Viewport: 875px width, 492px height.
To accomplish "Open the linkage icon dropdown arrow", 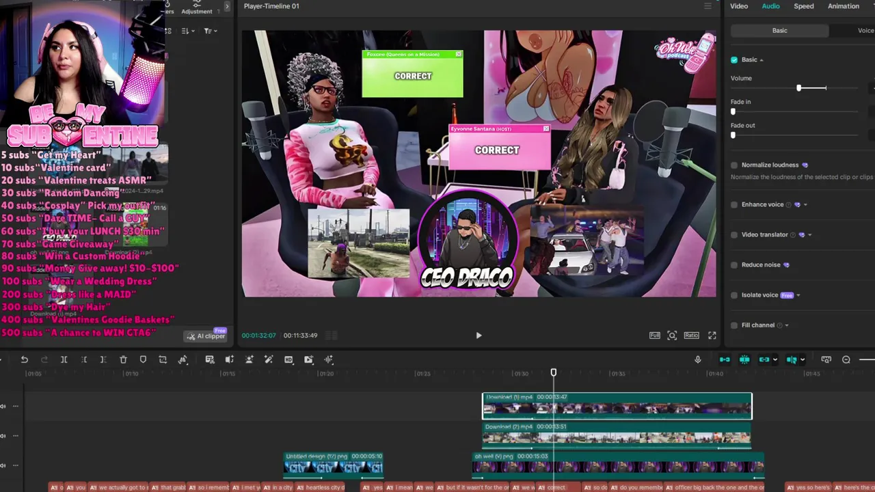I will pos(775,360).
